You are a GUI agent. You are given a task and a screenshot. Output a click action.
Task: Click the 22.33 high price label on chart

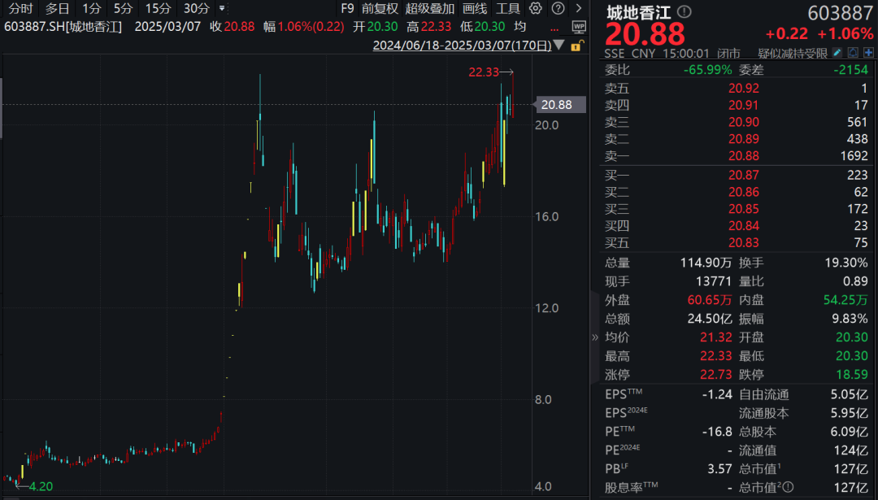point(483,72)
